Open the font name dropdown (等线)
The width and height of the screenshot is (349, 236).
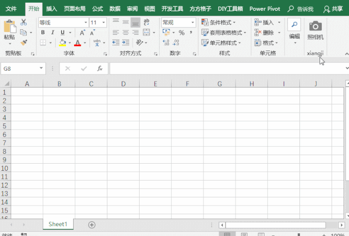point(85,22)
